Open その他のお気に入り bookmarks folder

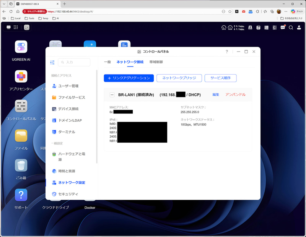291,18
